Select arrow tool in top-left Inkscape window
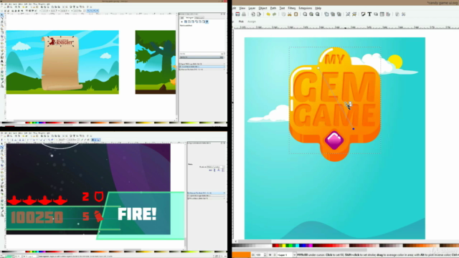459x258 pixels. pyautogui.click(x=2, y=14)
